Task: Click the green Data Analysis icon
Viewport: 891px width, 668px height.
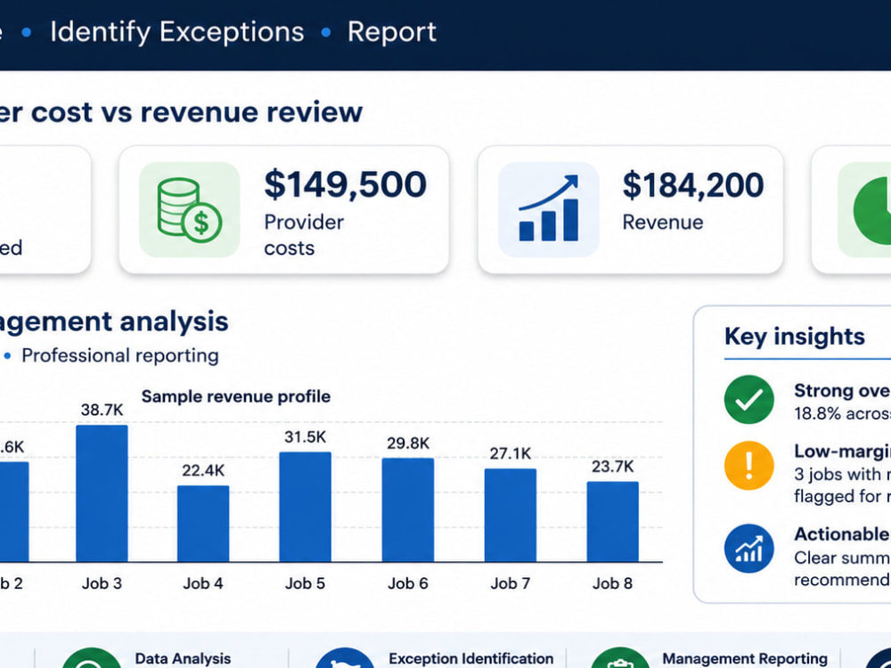Action: (x=92, y=658)
